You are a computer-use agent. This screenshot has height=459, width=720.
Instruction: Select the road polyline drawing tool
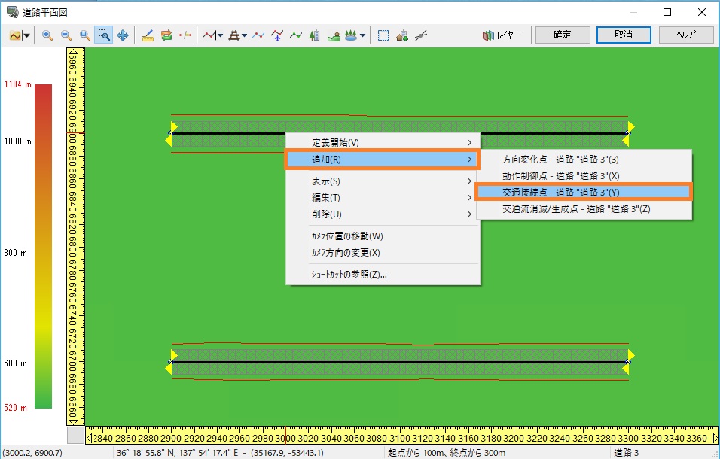point(209,35)
